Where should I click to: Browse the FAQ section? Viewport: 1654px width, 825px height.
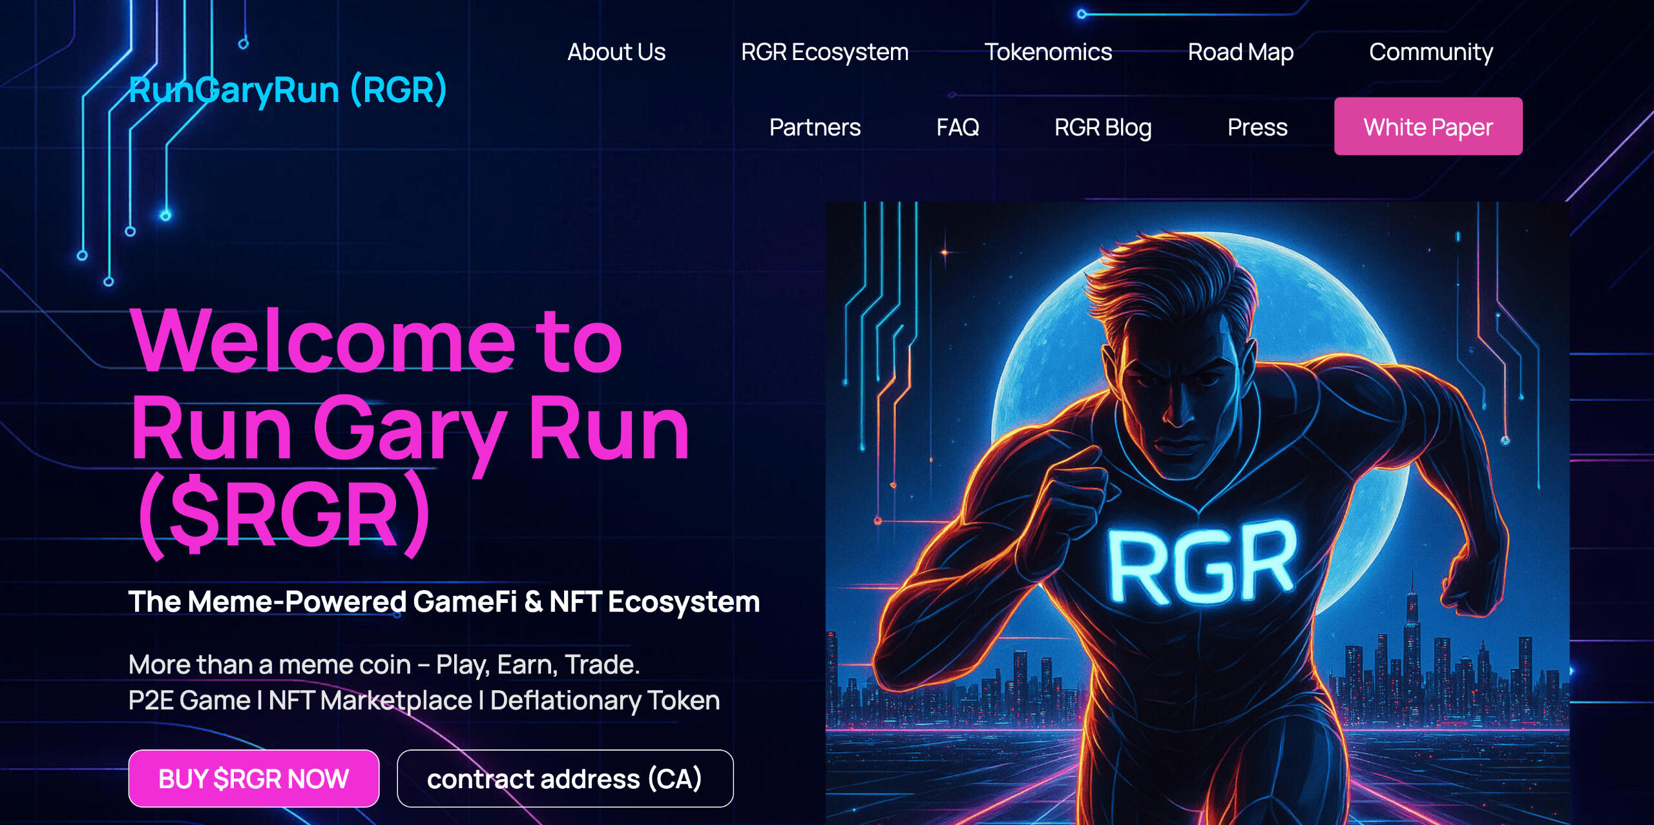click(x=958, y=127)
